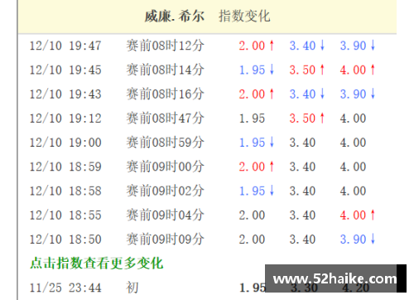
Task: Open red 3.50 odds in 19:12 row
Action: [302, 119]
